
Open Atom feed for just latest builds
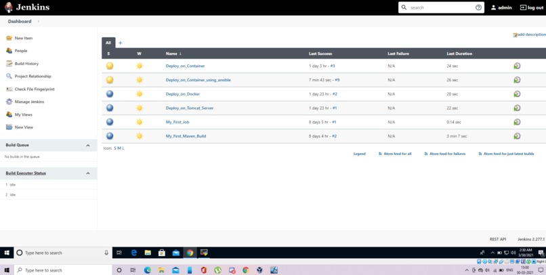tap(506, 154)
